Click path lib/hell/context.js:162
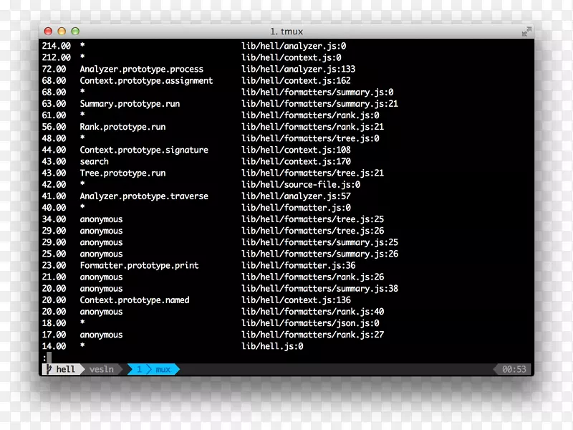 [296, 80]
